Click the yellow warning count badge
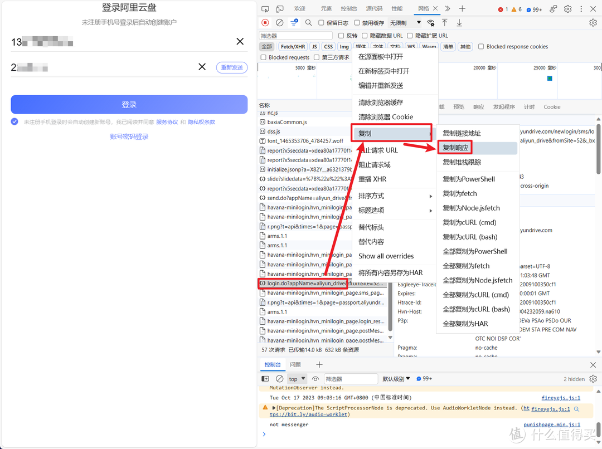The height and width of the screenshot is (449, 602). click(x=516, y=9)
